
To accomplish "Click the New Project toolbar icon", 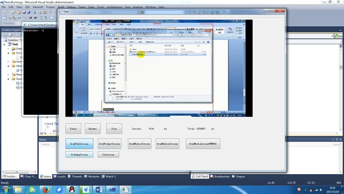I will (x=5, y=13).
